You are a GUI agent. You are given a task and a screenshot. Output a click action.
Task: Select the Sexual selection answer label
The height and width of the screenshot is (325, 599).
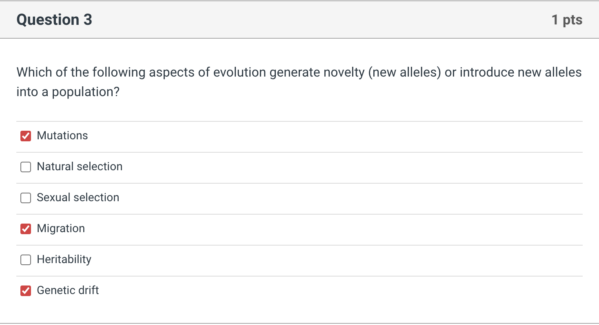(78, 198)
